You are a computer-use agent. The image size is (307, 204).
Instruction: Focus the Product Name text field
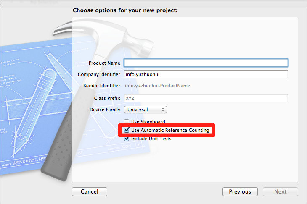pyautogui.click(x=206, y=63)
